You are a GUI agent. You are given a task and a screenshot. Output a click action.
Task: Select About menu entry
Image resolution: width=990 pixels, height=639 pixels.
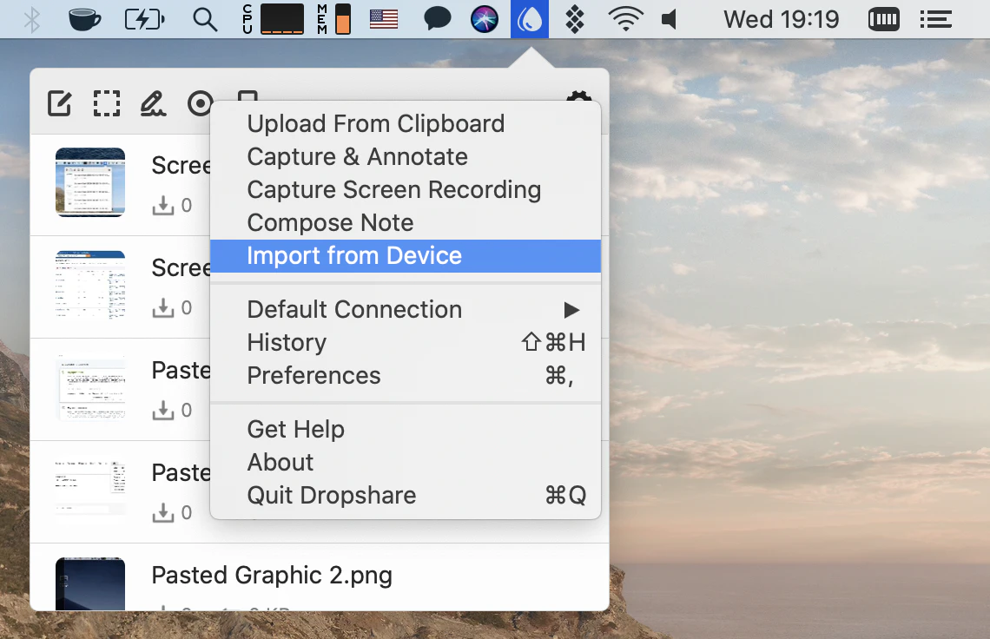click(406, 462)
